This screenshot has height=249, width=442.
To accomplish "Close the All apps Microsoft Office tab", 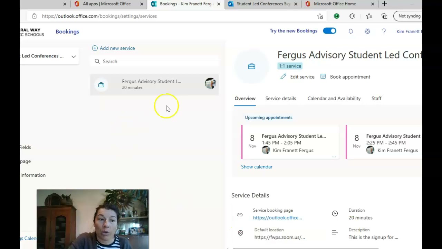I will coord(142,4).
